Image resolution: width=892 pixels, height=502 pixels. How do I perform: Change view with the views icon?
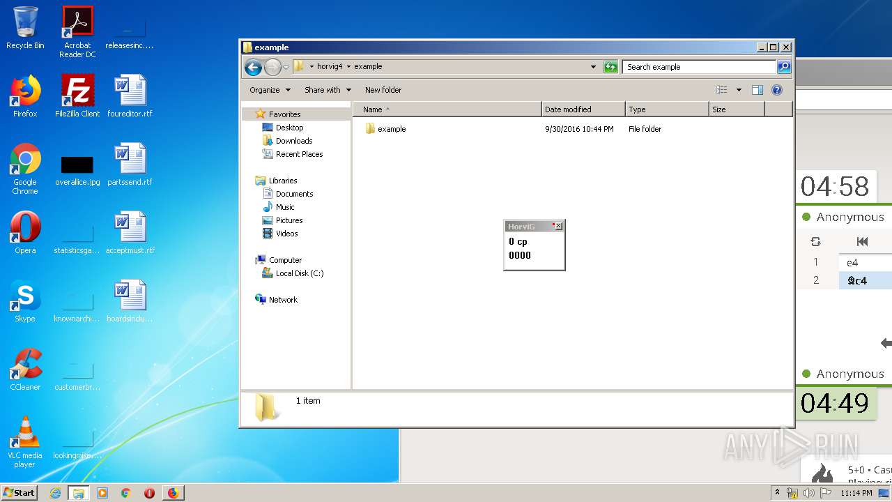(x=722, y=90)
